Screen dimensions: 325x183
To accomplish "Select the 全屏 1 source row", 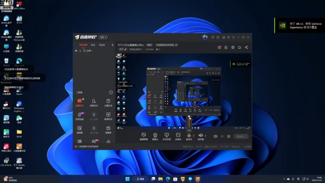I will [x=94, y=50].
